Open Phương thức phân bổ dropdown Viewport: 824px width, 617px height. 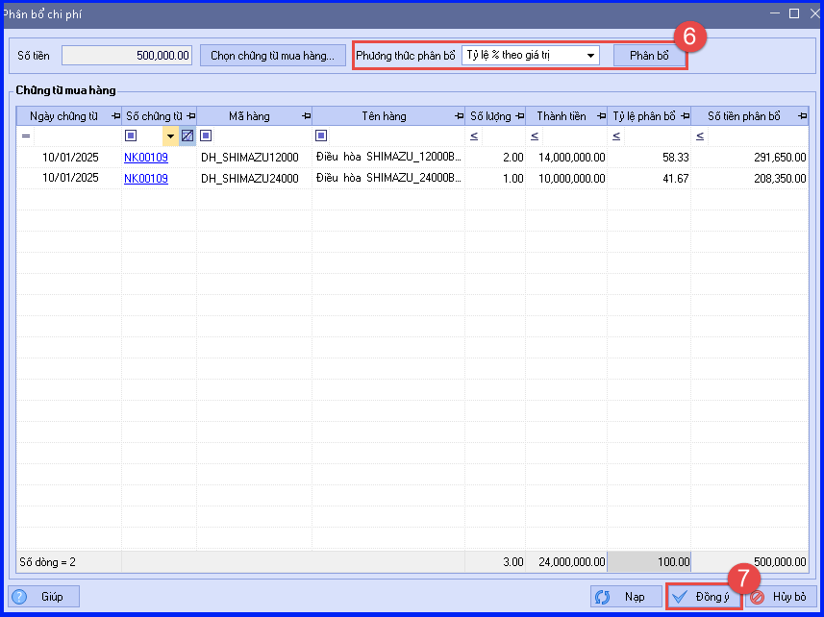pyautogui.click(x=590, y=55)
